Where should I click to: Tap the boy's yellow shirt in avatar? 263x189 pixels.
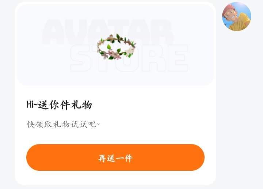coord(241,23)
